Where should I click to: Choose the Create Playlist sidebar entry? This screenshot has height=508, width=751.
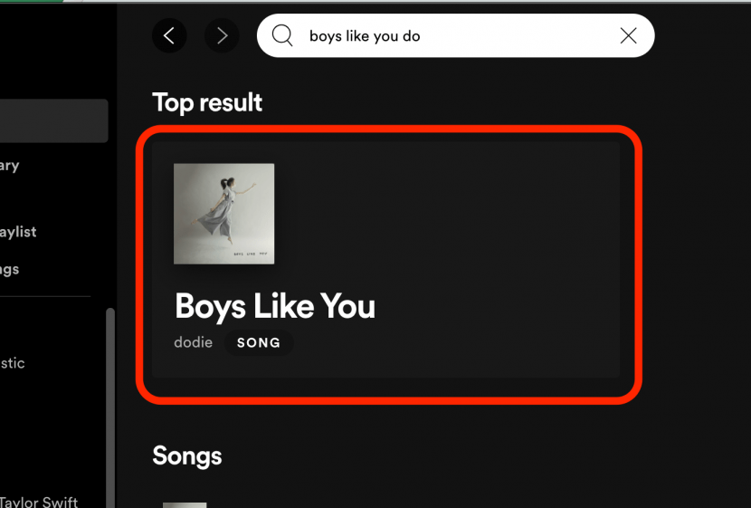coord(18,232)
